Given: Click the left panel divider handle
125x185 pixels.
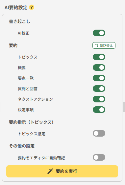Looking at the screenshot, I should [x=1, y=107].
